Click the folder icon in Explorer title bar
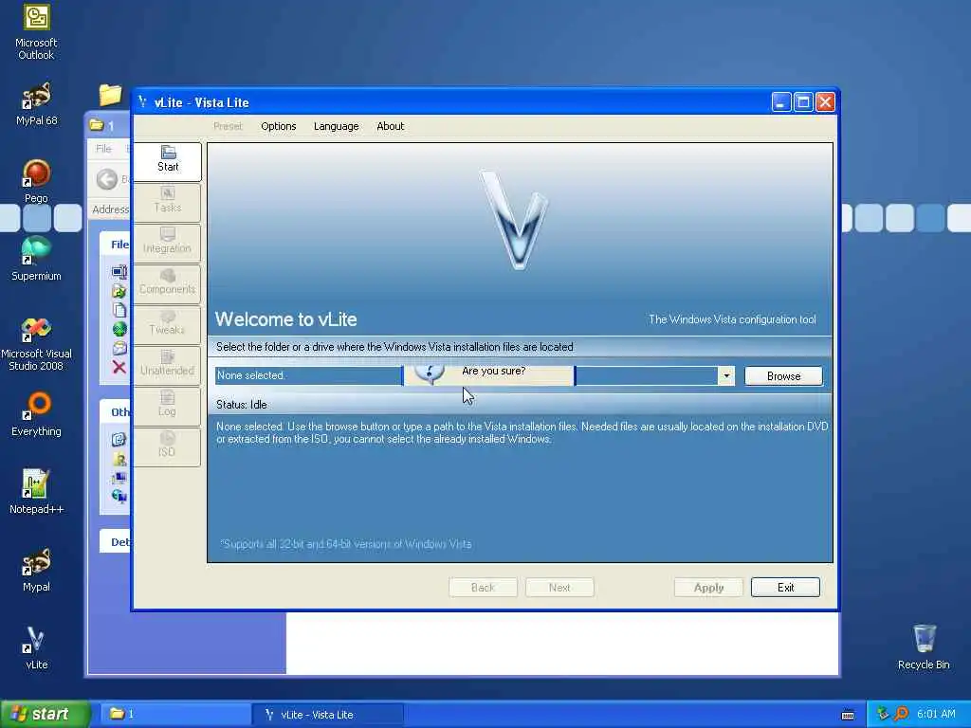 click(97, 125)
